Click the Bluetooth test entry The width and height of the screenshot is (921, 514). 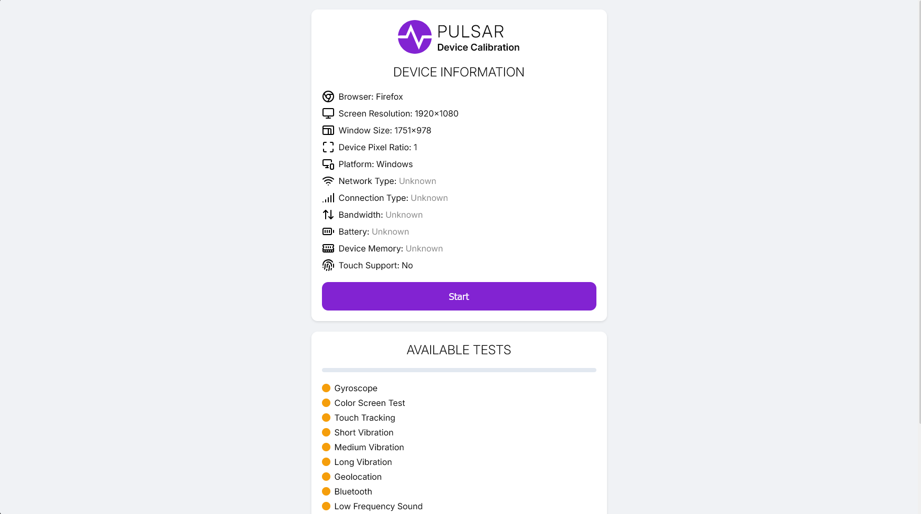pos(353,491)
